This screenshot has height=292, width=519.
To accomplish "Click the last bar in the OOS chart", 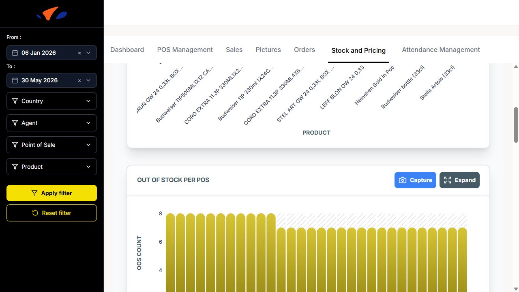I will pyautogui.click(x=462, y=260).
